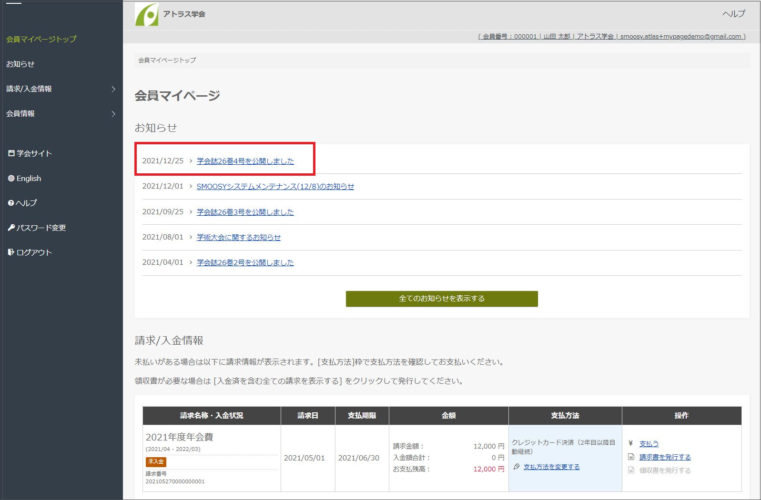This screenshot has height=500, width=761.
Task: Click the Atlas society logo icon
Action: 147,14
